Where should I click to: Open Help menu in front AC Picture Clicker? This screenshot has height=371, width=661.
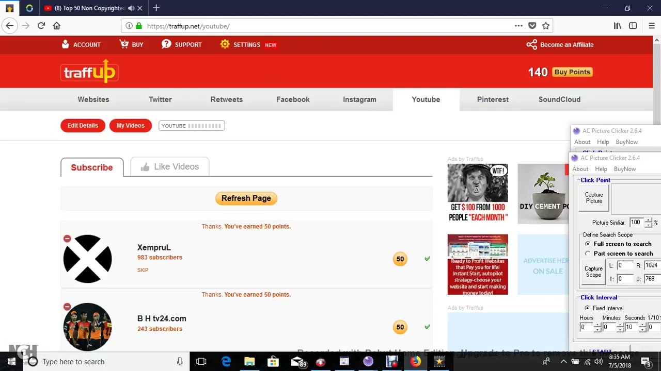coord(601,169)
